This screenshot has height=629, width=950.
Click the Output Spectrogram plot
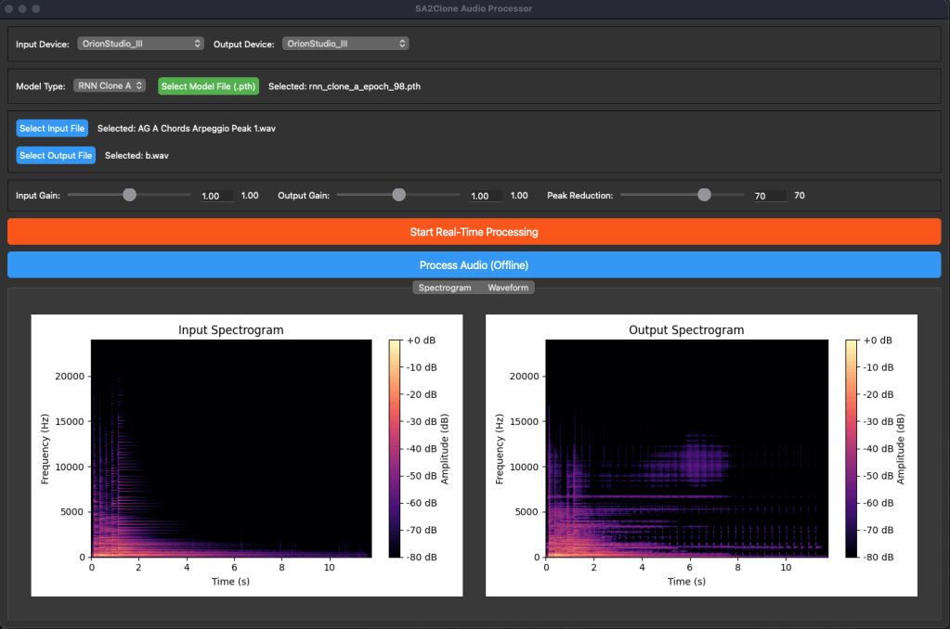pos(686,448)
